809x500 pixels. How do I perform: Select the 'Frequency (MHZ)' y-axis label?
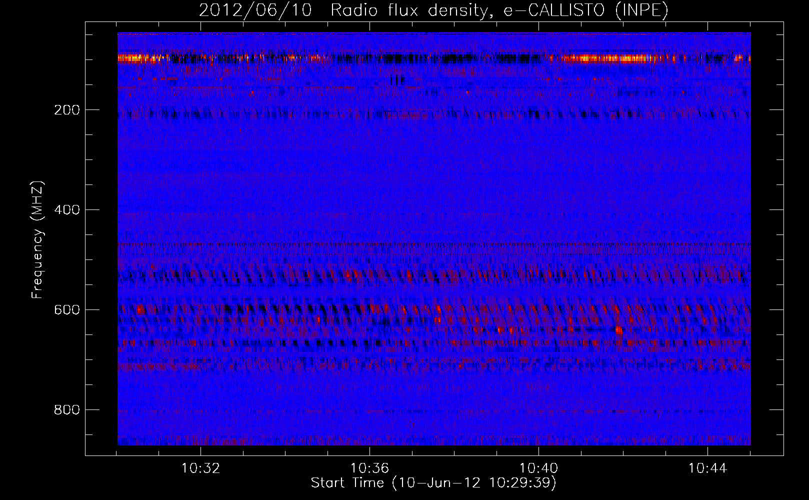click(37, 239)
